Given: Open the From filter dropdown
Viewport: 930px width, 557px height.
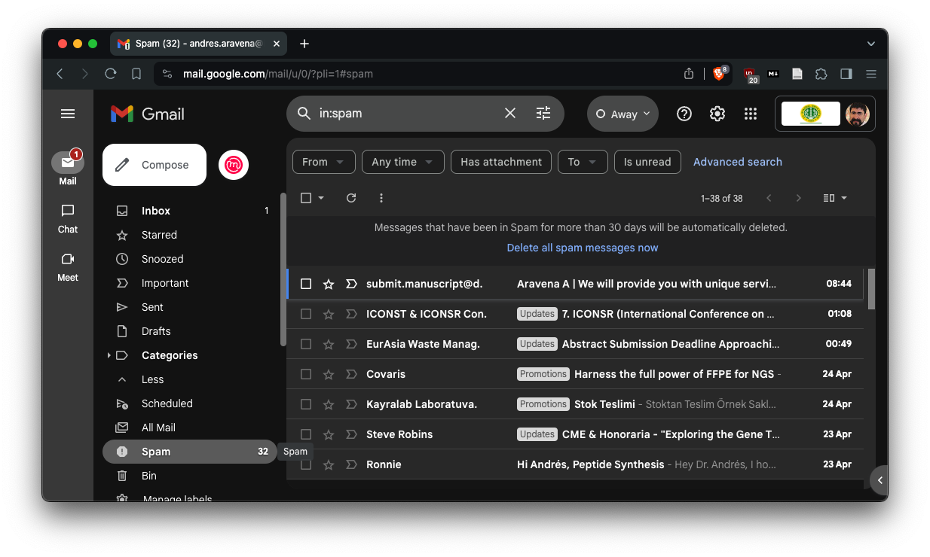Looking at the screenshot, I should pos(323,162).
